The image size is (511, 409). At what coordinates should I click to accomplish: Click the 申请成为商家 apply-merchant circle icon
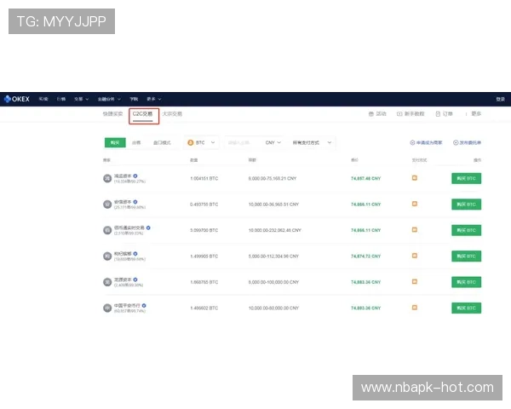pos(412,142)
